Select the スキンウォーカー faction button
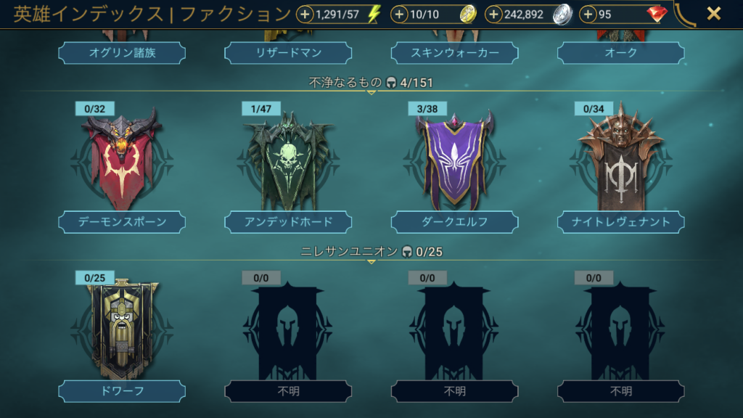Screen dimensions: 743x418 [454, 52]
